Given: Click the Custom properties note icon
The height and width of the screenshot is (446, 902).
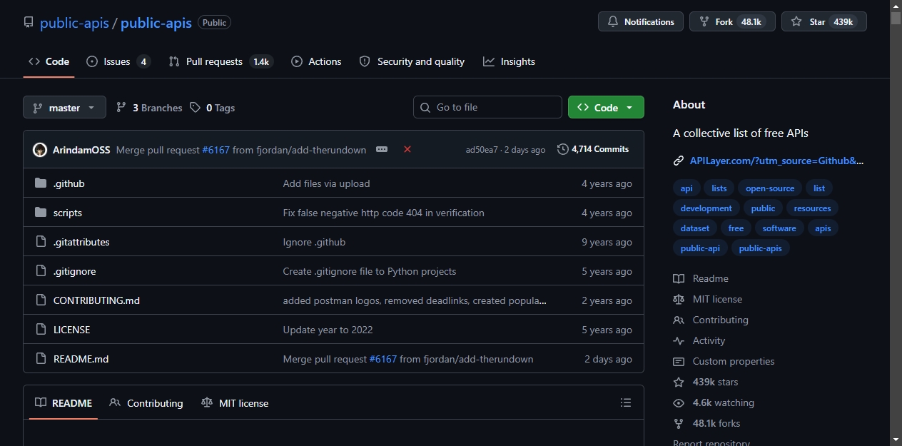Looking at the screenshot, I should coord(679,361).
